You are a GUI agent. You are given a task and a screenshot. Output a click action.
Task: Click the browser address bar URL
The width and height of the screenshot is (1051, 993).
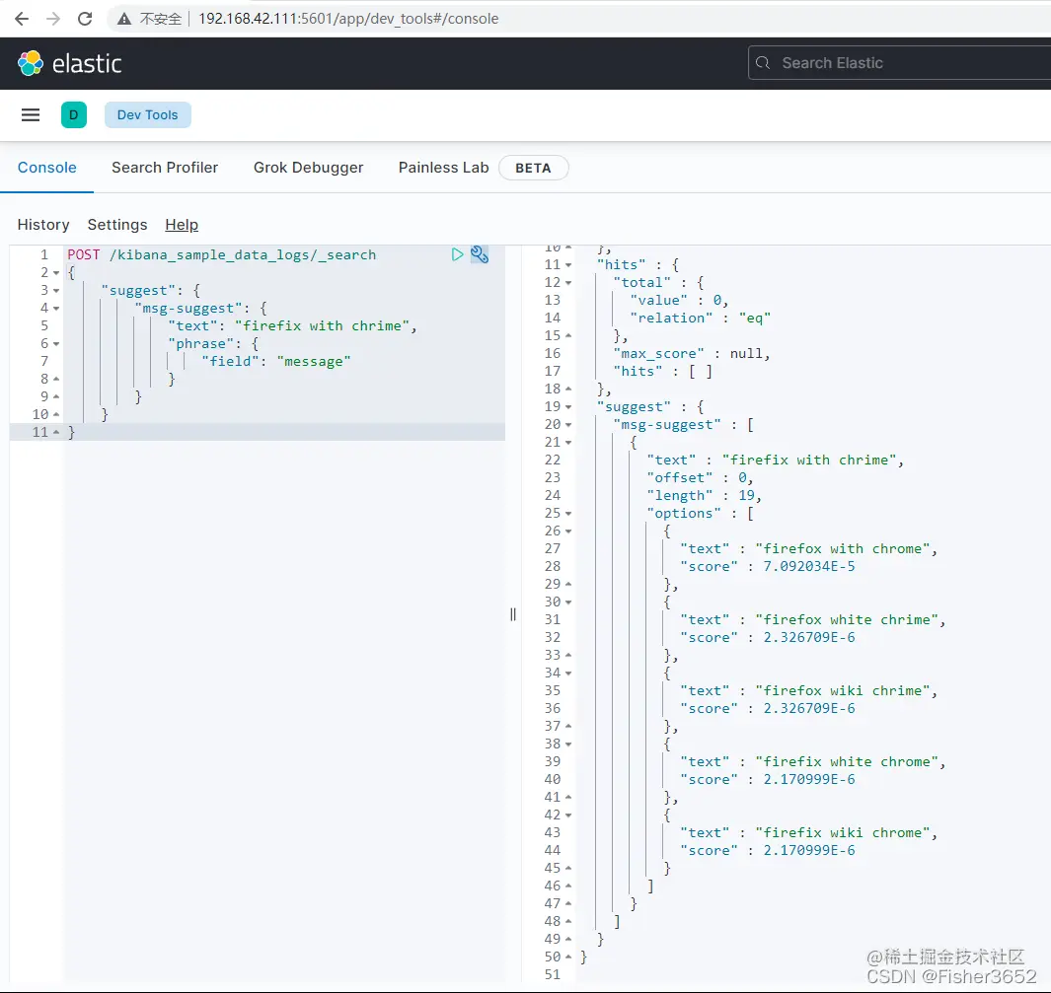[348, 19]
